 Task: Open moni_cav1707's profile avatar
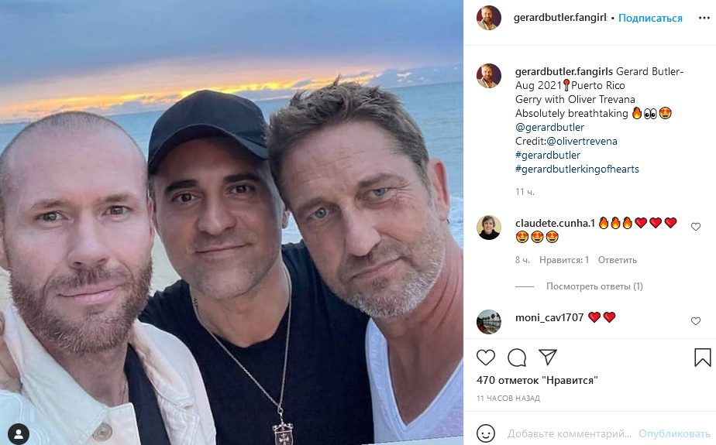pyautogui.click(x=488, y=321)
